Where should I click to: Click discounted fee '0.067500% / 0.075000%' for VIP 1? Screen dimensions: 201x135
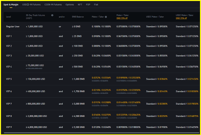(128, 36)
